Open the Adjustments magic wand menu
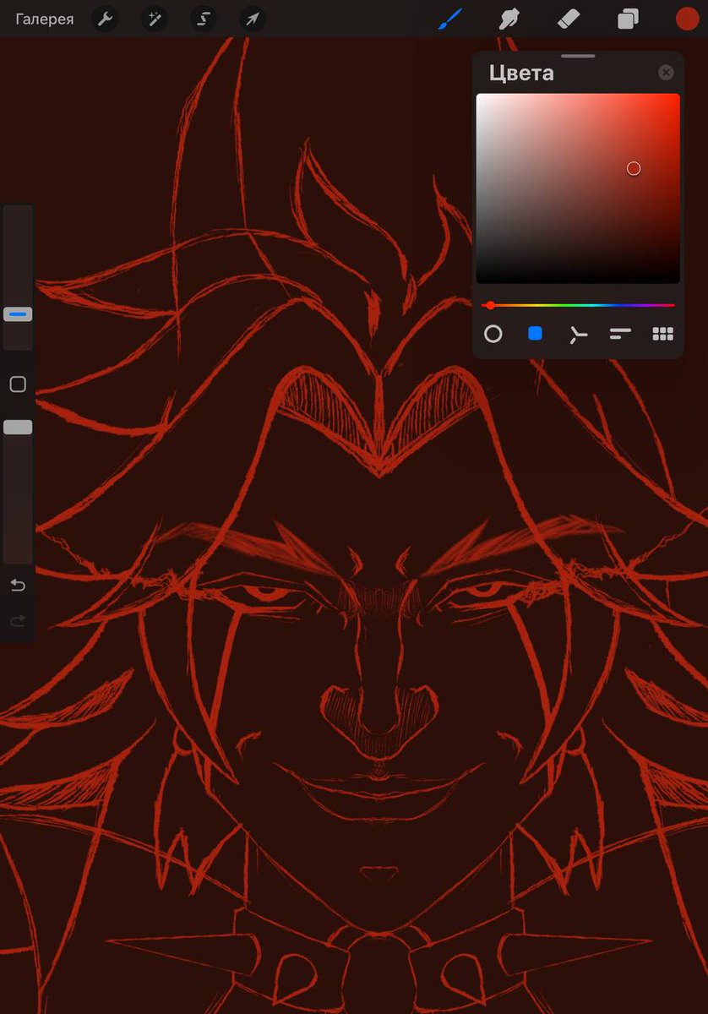The image size is (708, 1014). click(154, 19)
